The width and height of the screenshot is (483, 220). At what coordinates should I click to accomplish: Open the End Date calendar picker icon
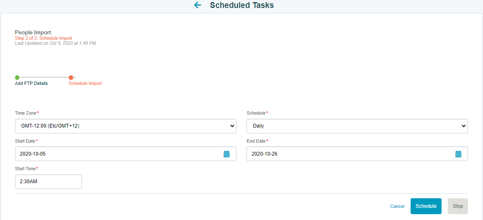(458, 154)
